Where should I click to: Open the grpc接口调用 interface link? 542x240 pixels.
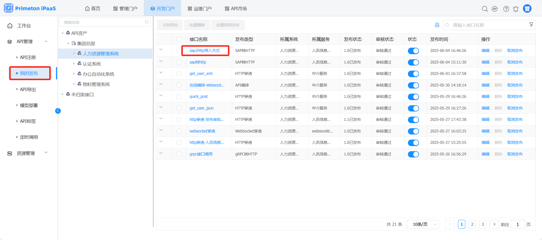coord(201,154)
